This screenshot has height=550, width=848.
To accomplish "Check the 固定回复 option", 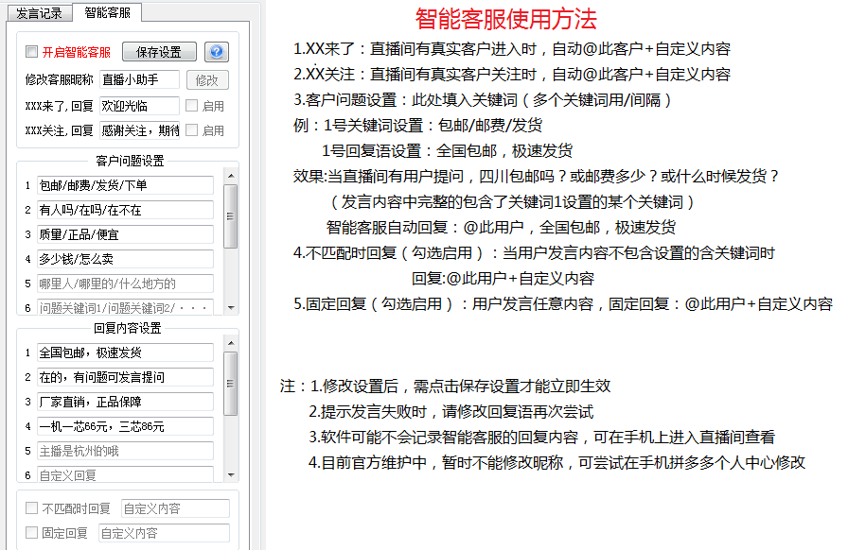I will (32, 533).
